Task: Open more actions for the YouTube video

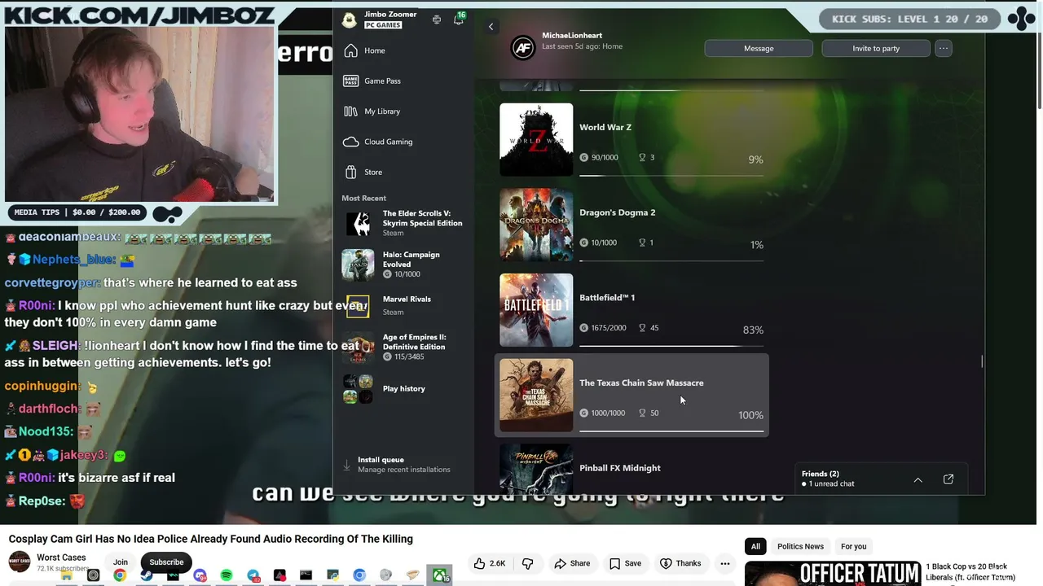Action: tap(724, 563)
